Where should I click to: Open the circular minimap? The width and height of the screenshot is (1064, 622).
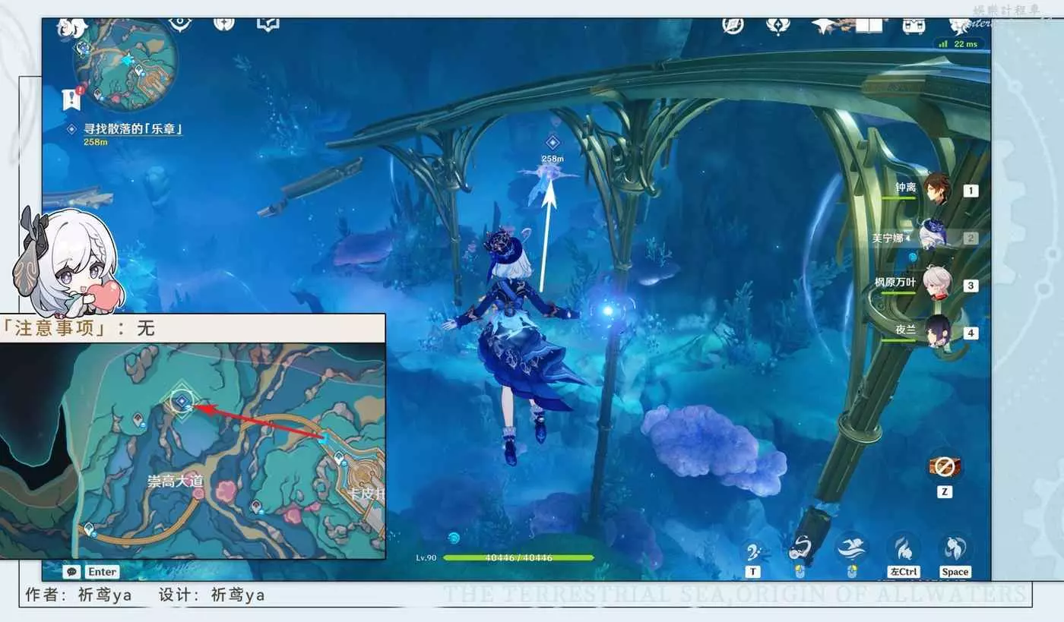click(x=125, y=65)
